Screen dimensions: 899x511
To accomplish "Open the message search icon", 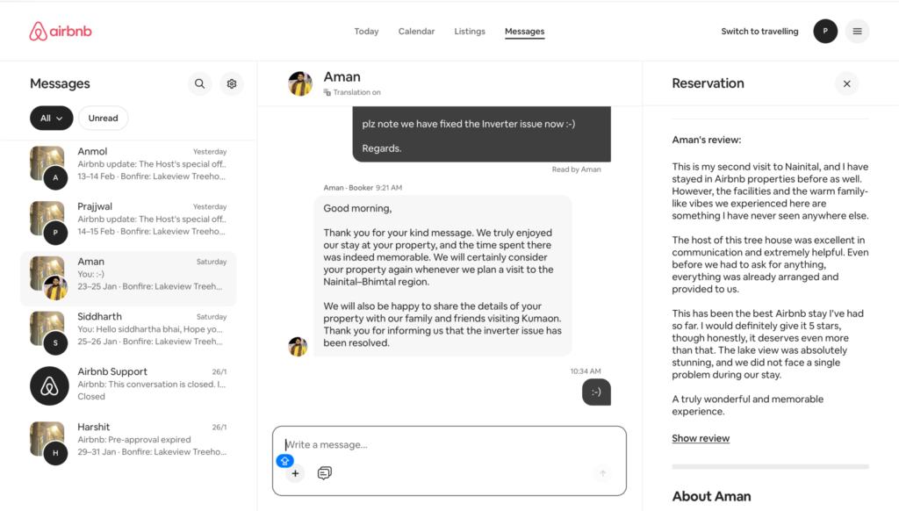I will pos(200,83).
